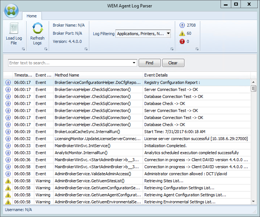Switch to the Home ribbon tab

pyautogui.click(x=32, y=16)
